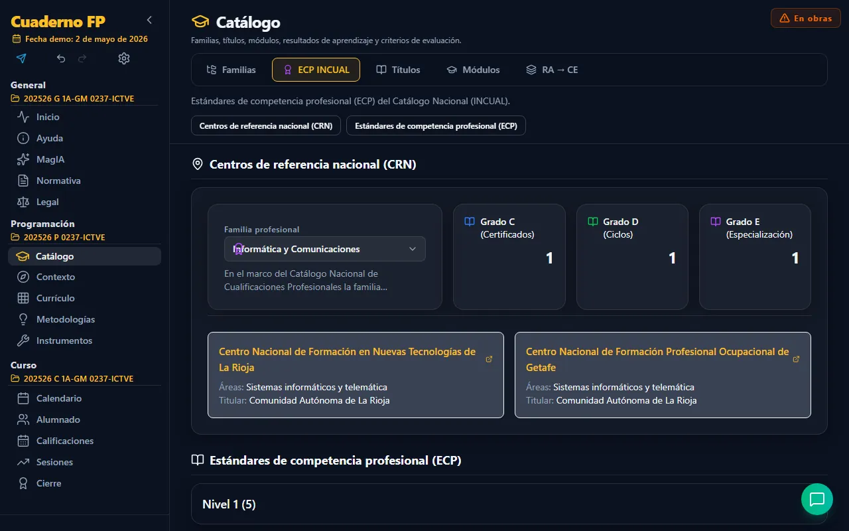Open the chat bubble floating button
849x531 pixels.
point(816,499)
